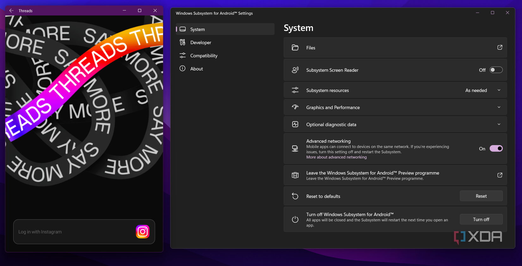This screenshot has height=266, width=522.
Task: Minimize the Threads window
Action: coord(124,10)
